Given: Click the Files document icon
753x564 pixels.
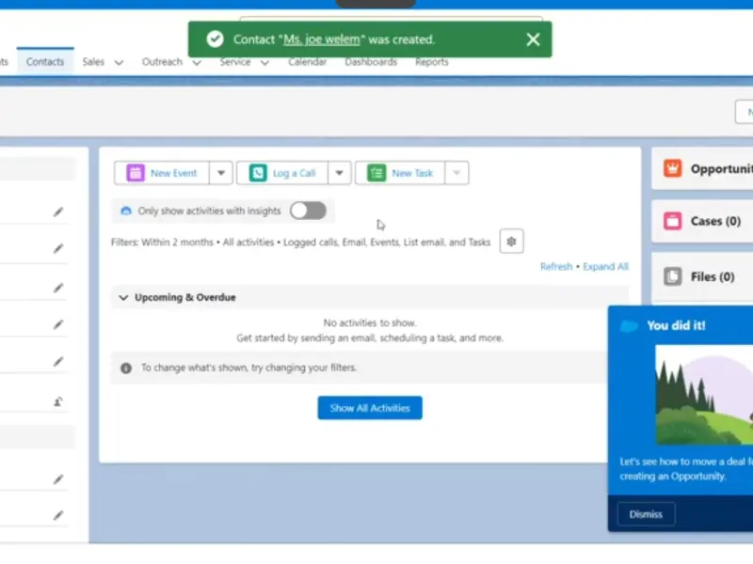Looking at the screenshot, I should pos(672,276).
